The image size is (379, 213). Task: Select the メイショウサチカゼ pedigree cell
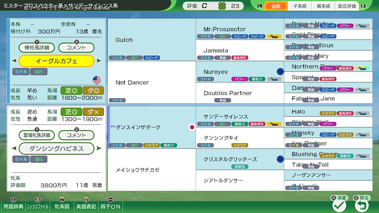152,170
